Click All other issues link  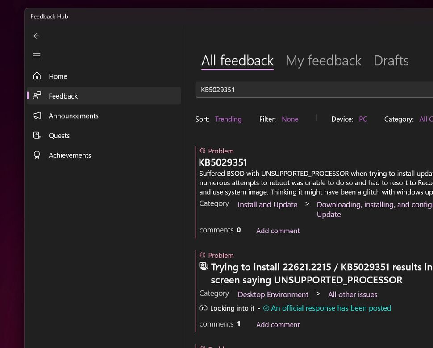click(353, 294)
